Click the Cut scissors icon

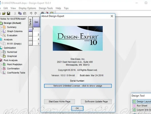tap(15, 13)
